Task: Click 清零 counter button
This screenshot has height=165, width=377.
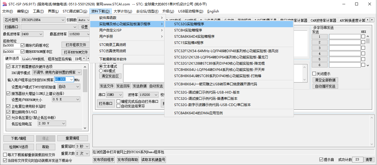Action: (x=369, y=160)
